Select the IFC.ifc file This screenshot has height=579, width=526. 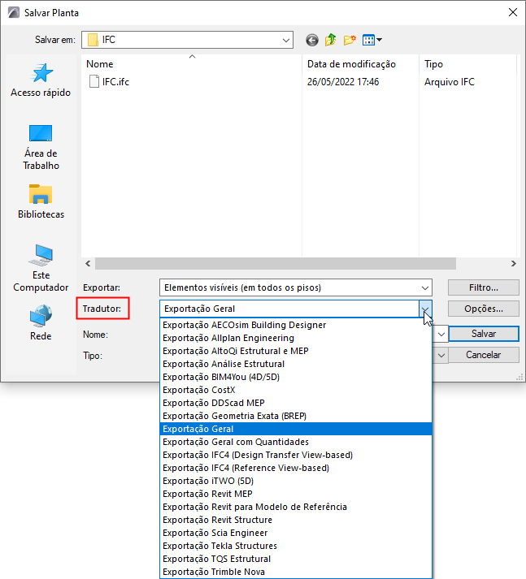pyautogui.click(x=110, y=81)
